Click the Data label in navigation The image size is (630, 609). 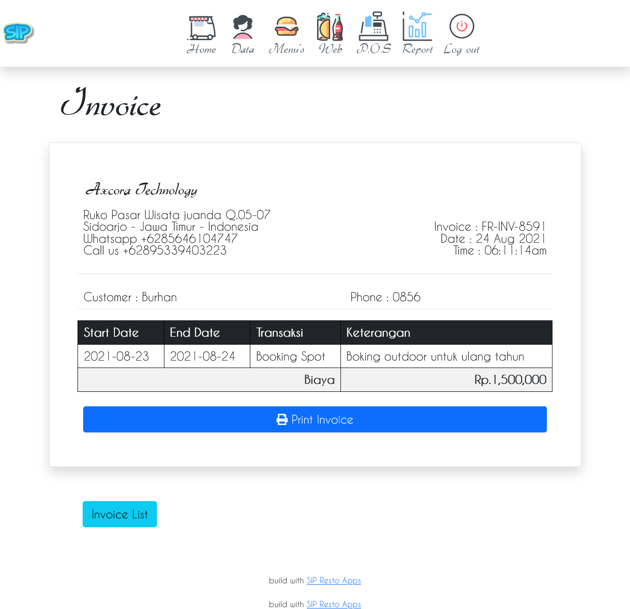243,49
